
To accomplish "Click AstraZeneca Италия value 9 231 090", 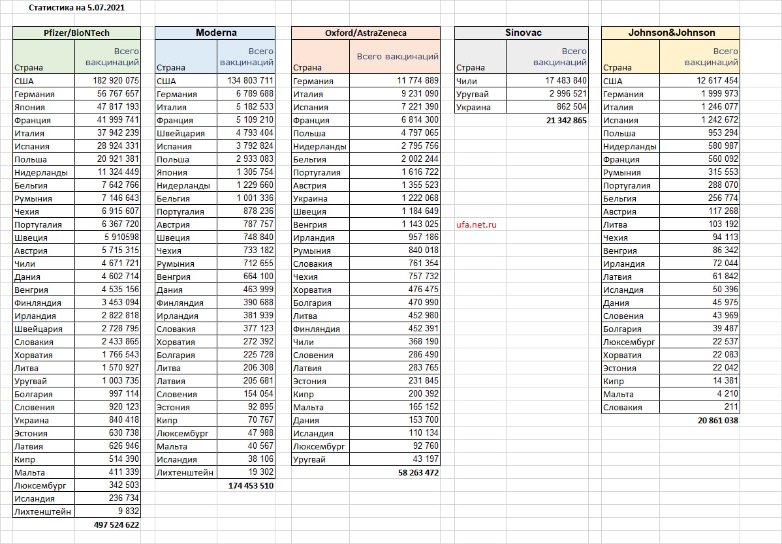I will pos(395,94).
